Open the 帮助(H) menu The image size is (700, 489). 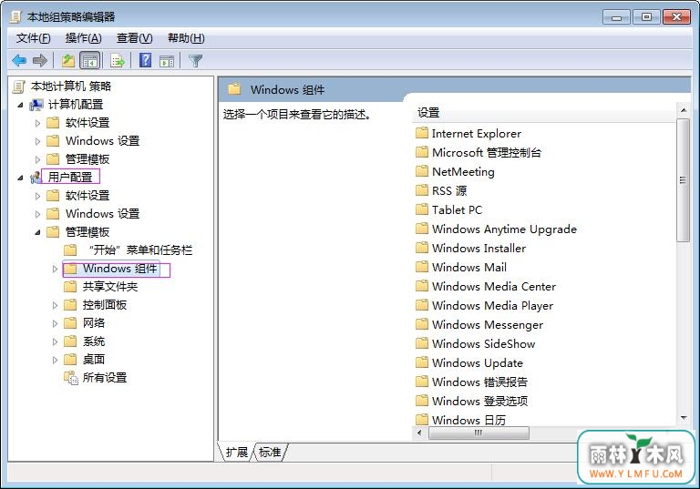pyautogui.click(x=186, y=38)
